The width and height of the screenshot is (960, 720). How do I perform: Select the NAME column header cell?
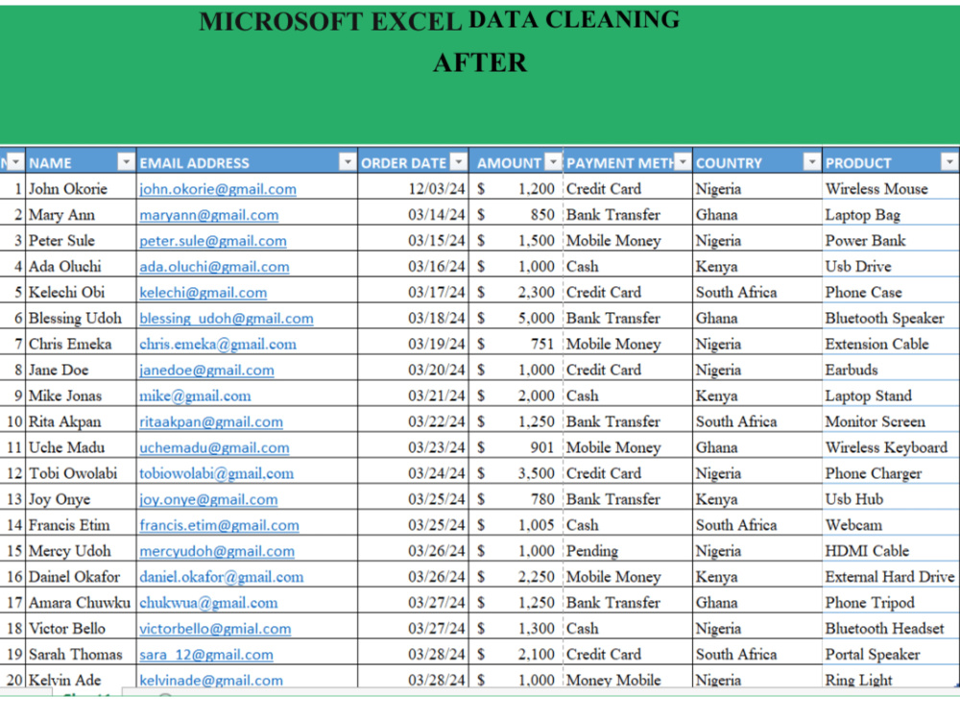81,162
